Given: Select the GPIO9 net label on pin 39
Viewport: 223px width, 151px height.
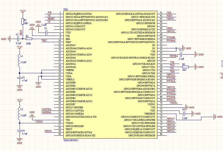Looking at the screenshot, I should (x=48, y=131).
